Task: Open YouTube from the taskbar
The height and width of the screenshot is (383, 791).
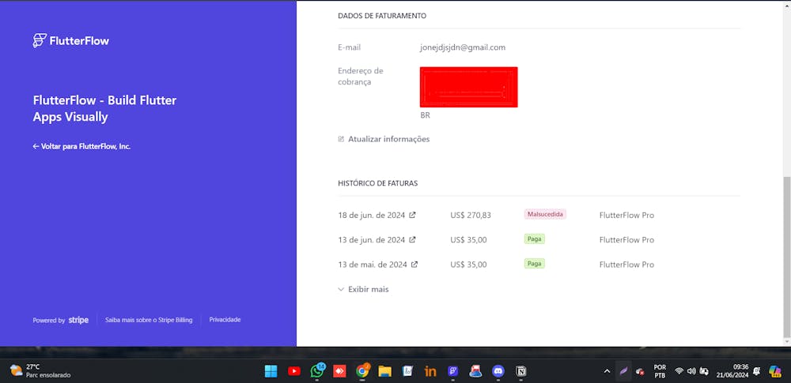Action: coord(294,371)
